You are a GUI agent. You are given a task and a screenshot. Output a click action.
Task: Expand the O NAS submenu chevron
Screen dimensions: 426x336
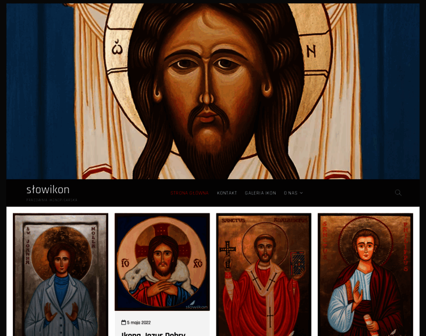click(x=302, y=193)
